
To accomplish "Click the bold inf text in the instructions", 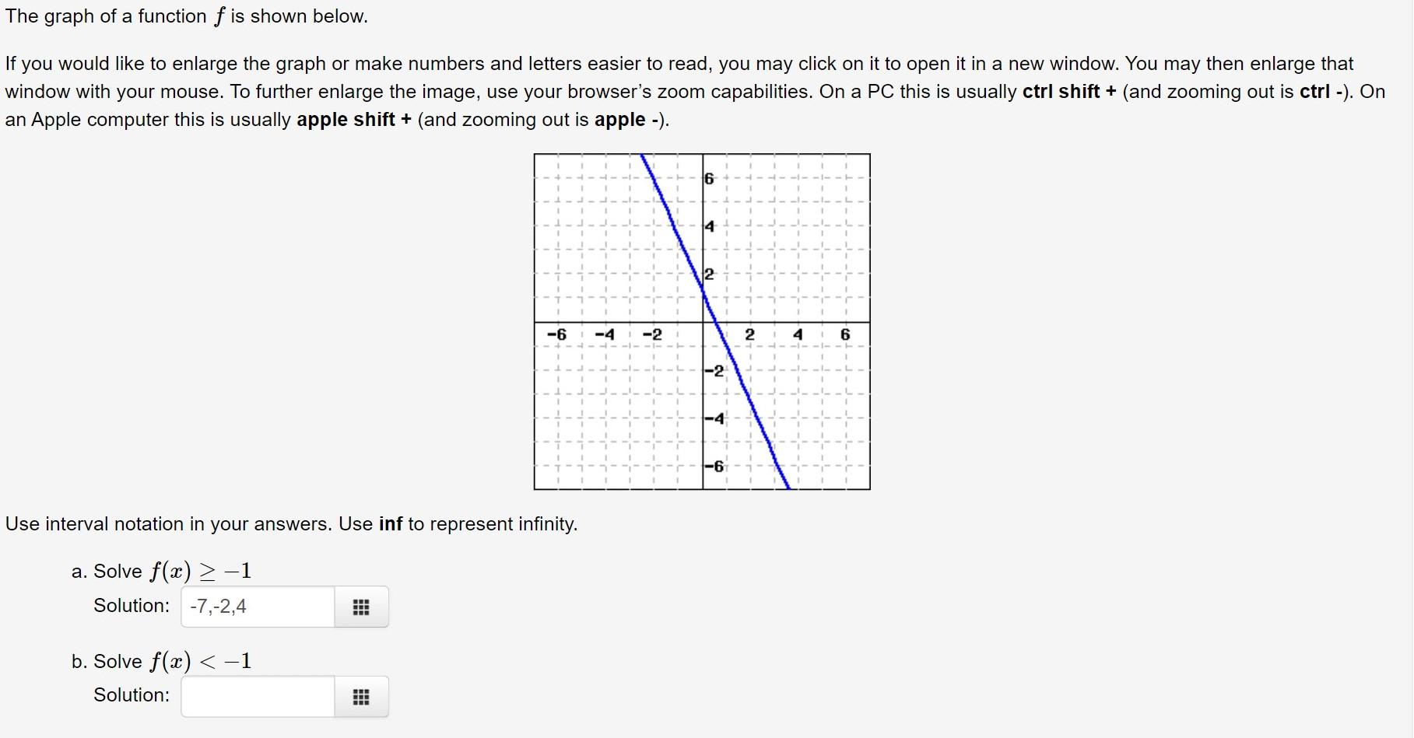I will 392,524.
